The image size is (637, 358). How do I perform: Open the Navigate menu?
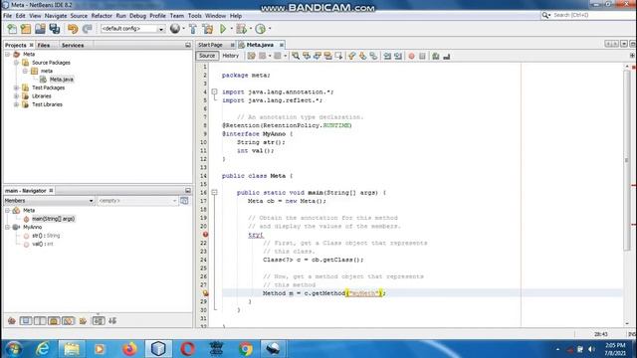pos(56,16)
